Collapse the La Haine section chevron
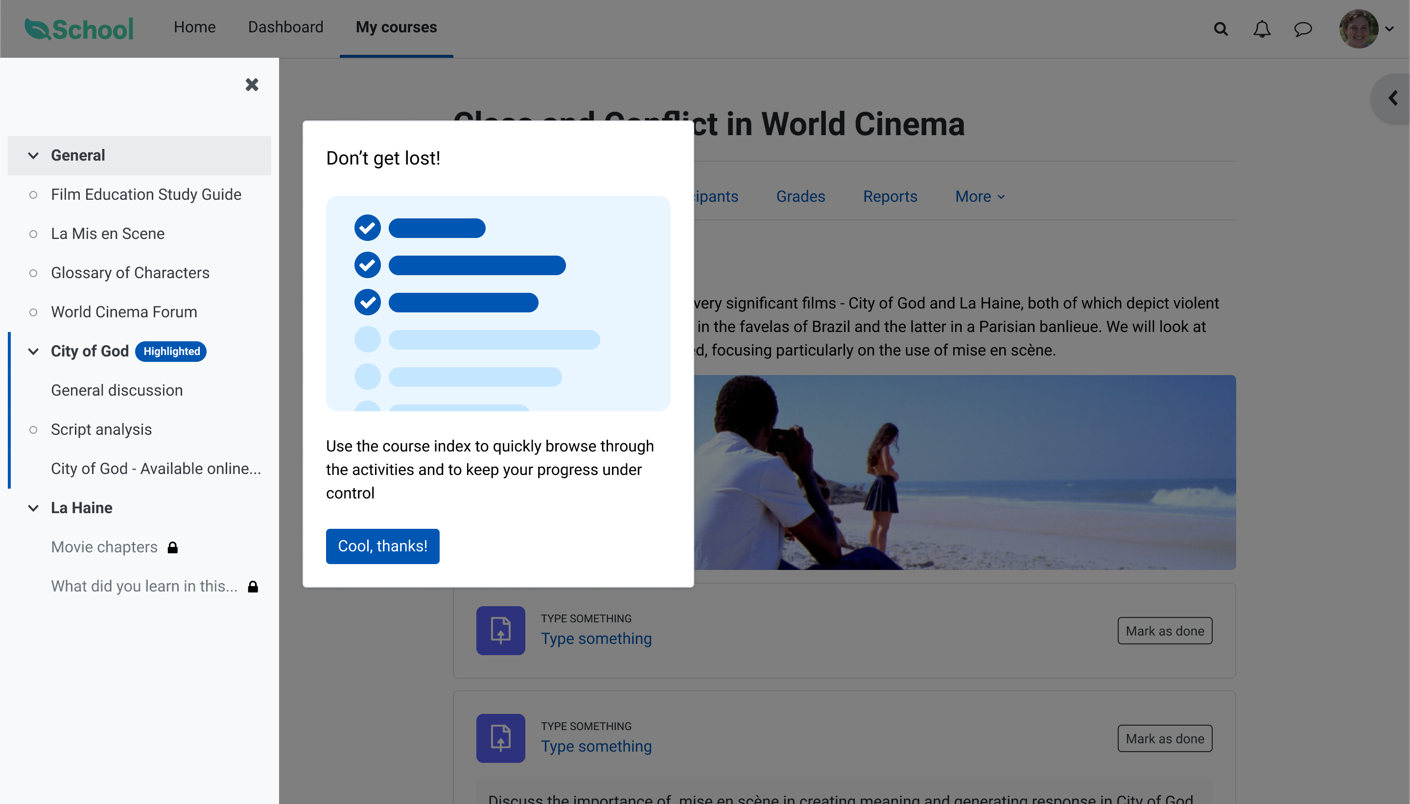Screen dimensions: 1410x804 (33, 508)
